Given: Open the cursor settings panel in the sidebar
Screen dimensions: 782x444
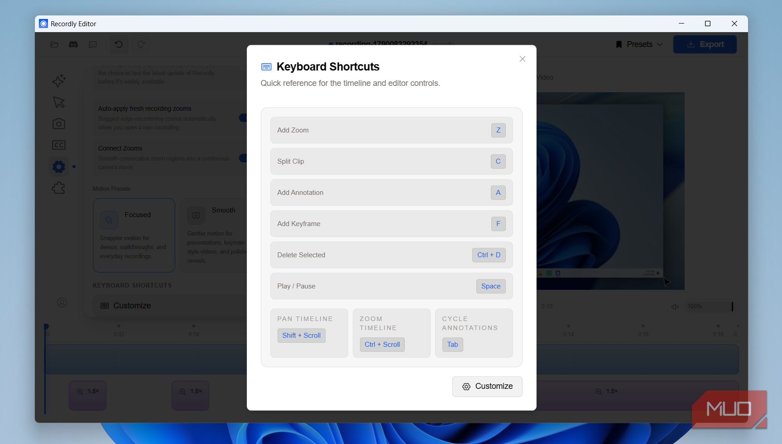Looking at the screenshot, I should [59, 102].
